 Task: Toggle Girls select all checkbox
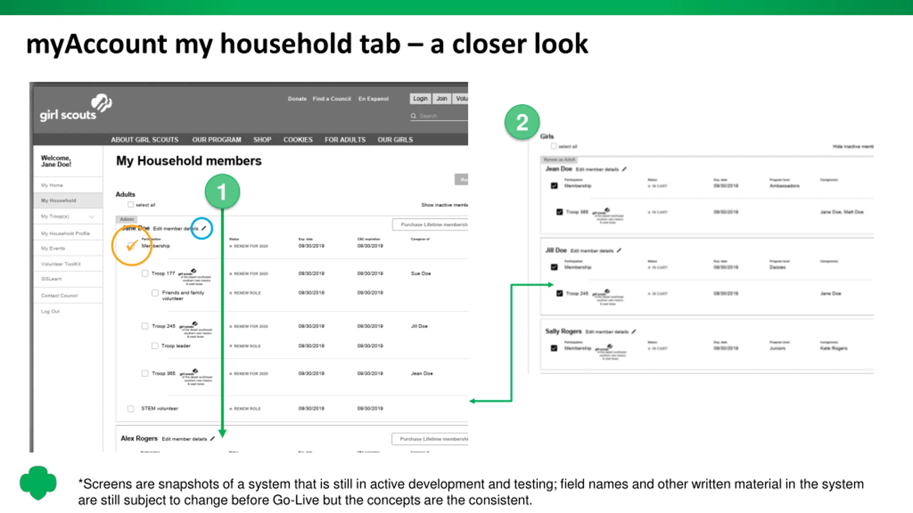coord(554,146)
